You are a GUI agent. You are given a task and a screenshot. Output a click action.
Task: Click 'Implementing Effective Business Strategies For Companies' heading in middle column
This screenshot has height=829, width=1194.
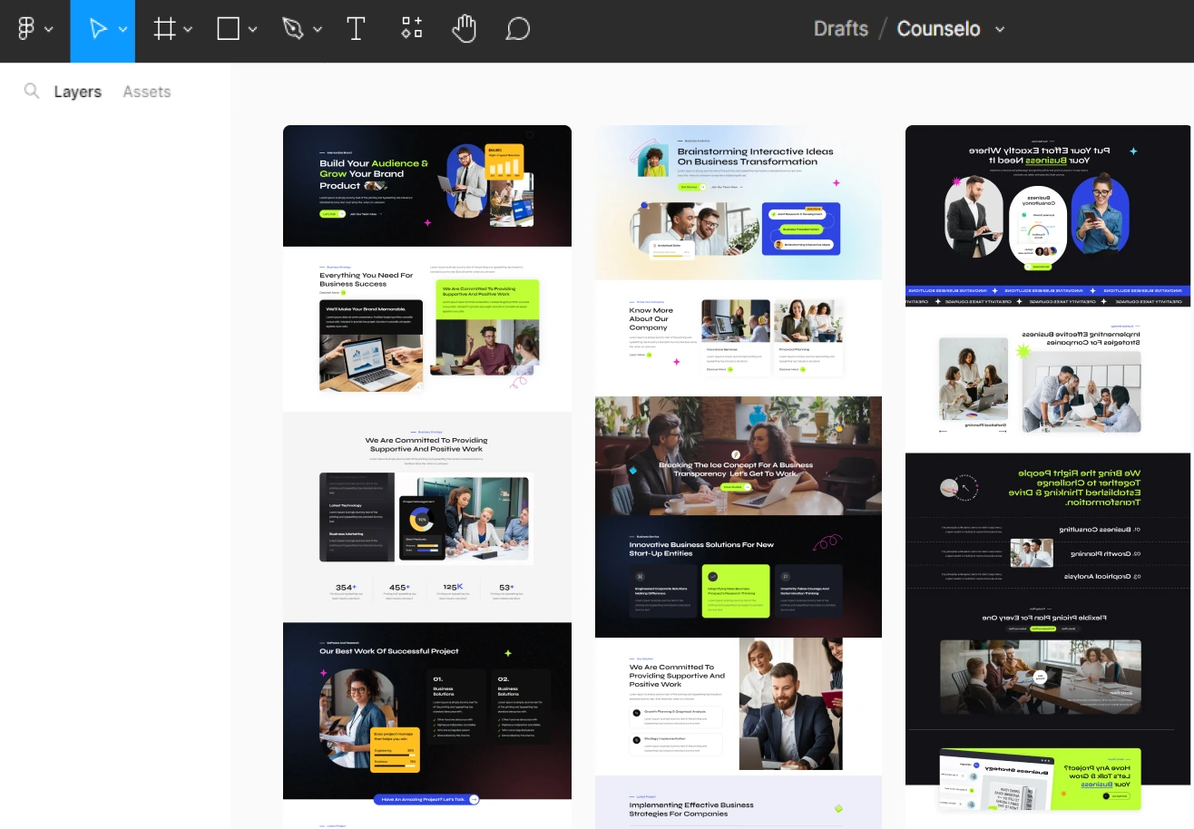pyautogui.click(x=691, y=809)
